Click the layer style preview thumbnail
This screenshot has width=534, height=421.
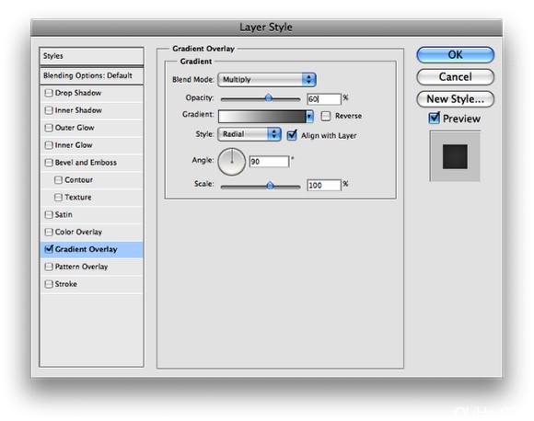(455, 156)
